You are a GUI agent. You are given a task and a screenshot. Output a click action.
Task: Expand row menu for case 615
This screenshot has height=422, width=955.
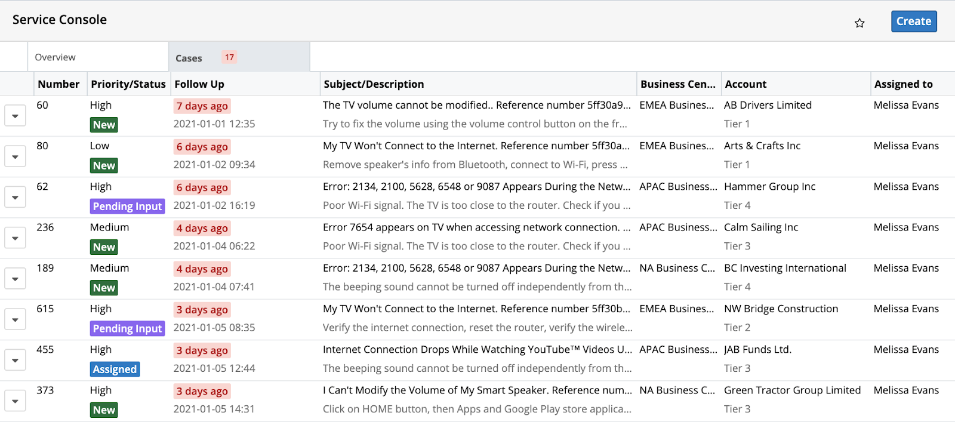[15, 319]
